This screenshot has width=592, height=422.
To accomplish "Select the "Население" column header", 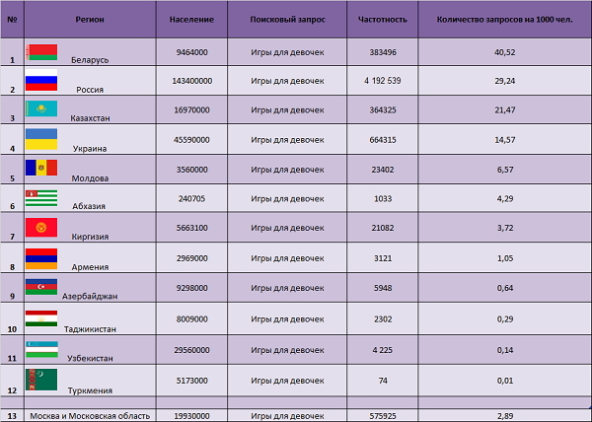I will (x=190, y=19).
